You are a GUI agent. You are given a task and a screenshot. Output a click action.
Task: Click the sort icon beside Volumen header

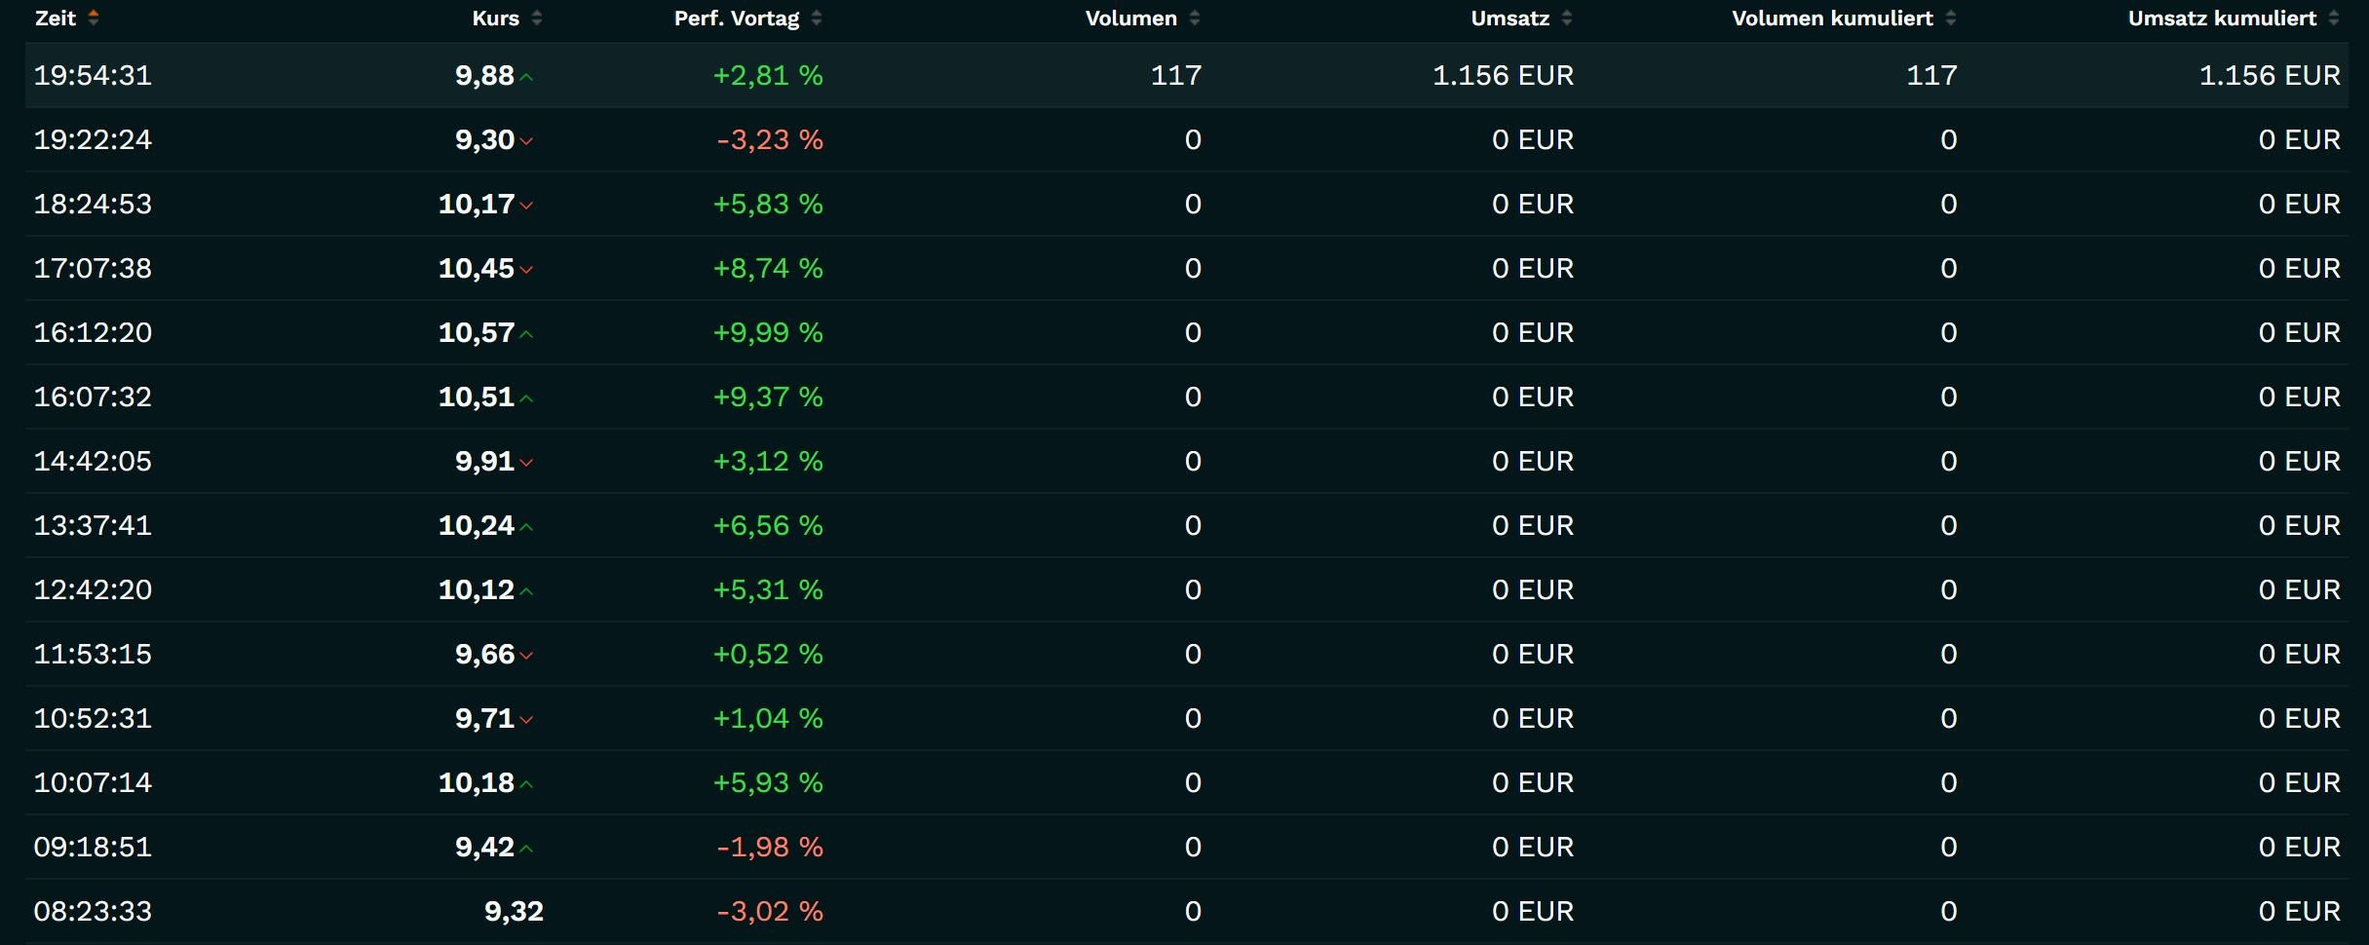click(x=1195, y=18)
